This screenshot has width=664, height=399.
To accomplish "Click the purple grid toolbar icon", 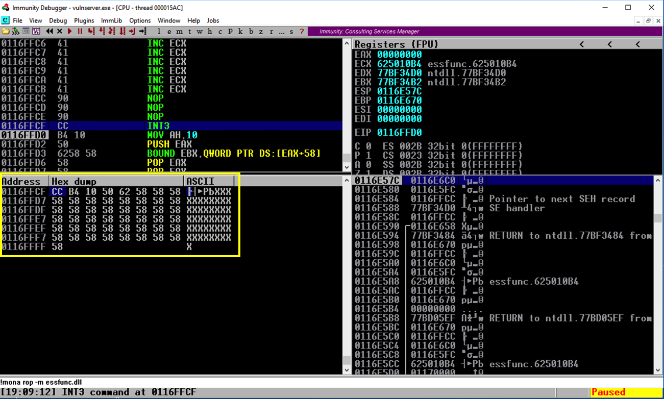I will [x=36, y=32].
